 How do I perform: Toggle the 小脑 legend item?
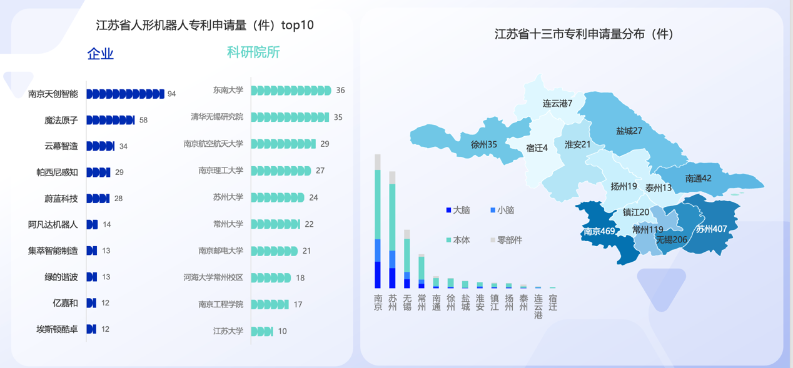click(493, 211)
